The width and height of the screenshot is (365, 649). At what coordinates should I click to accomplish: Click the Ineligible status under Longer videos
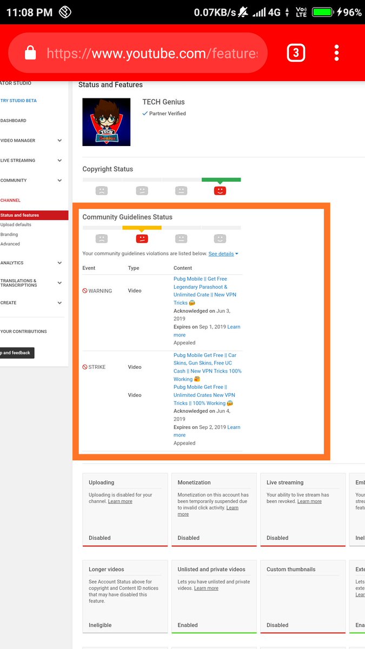point(100,625)
